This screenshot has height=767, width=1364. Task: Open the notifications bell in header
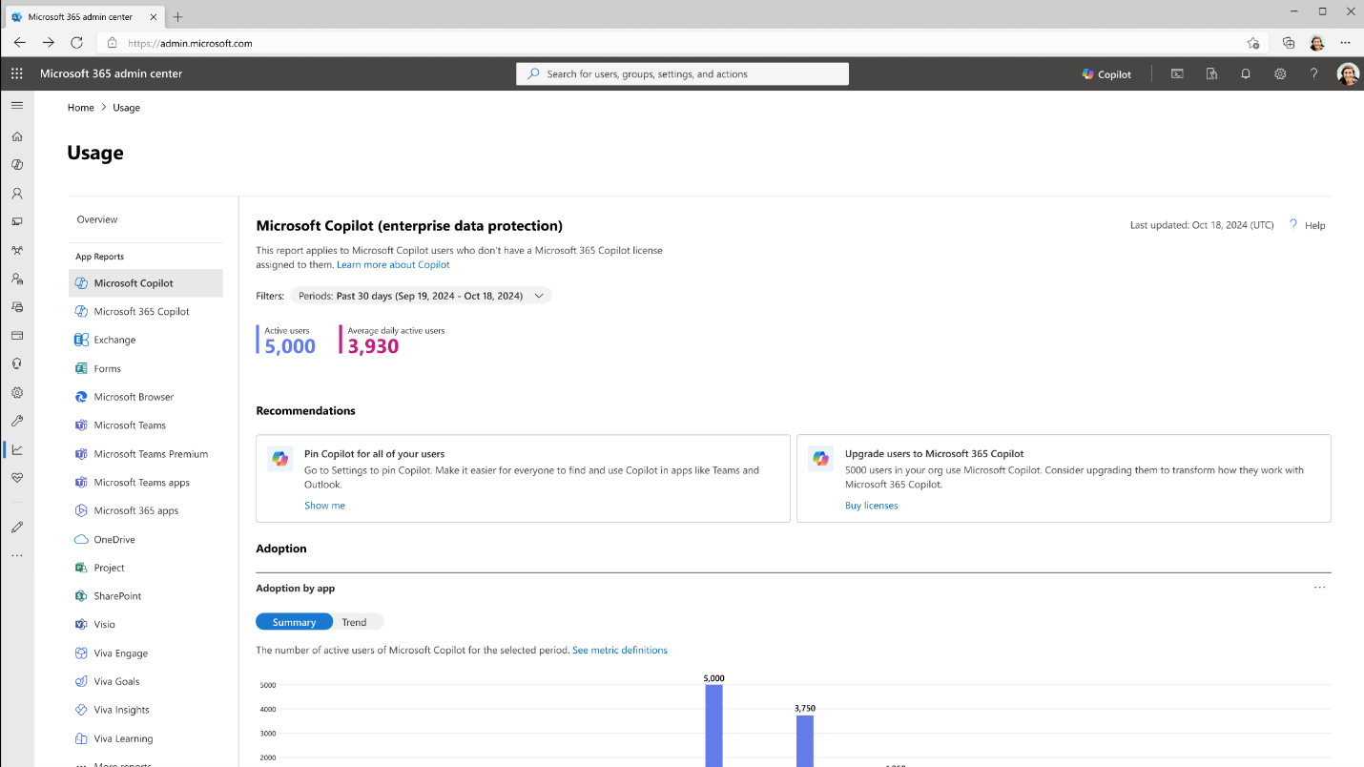(x=1246, y=73)
